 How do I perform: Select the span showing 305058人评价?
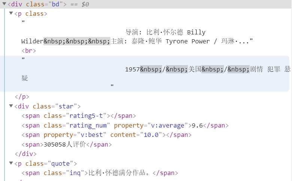pos(67,144)
